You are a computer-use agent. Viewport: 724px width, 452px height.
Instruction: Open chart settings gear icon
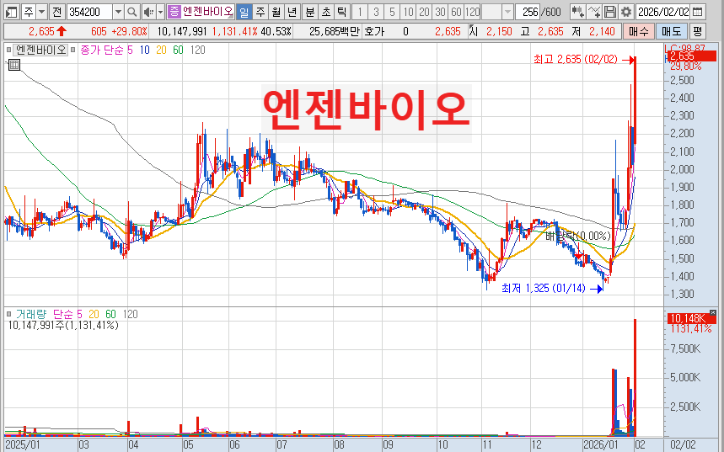[625, 12]
